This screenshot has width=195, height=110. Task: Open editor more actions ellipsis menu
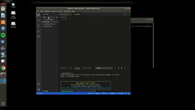[128, 14]
